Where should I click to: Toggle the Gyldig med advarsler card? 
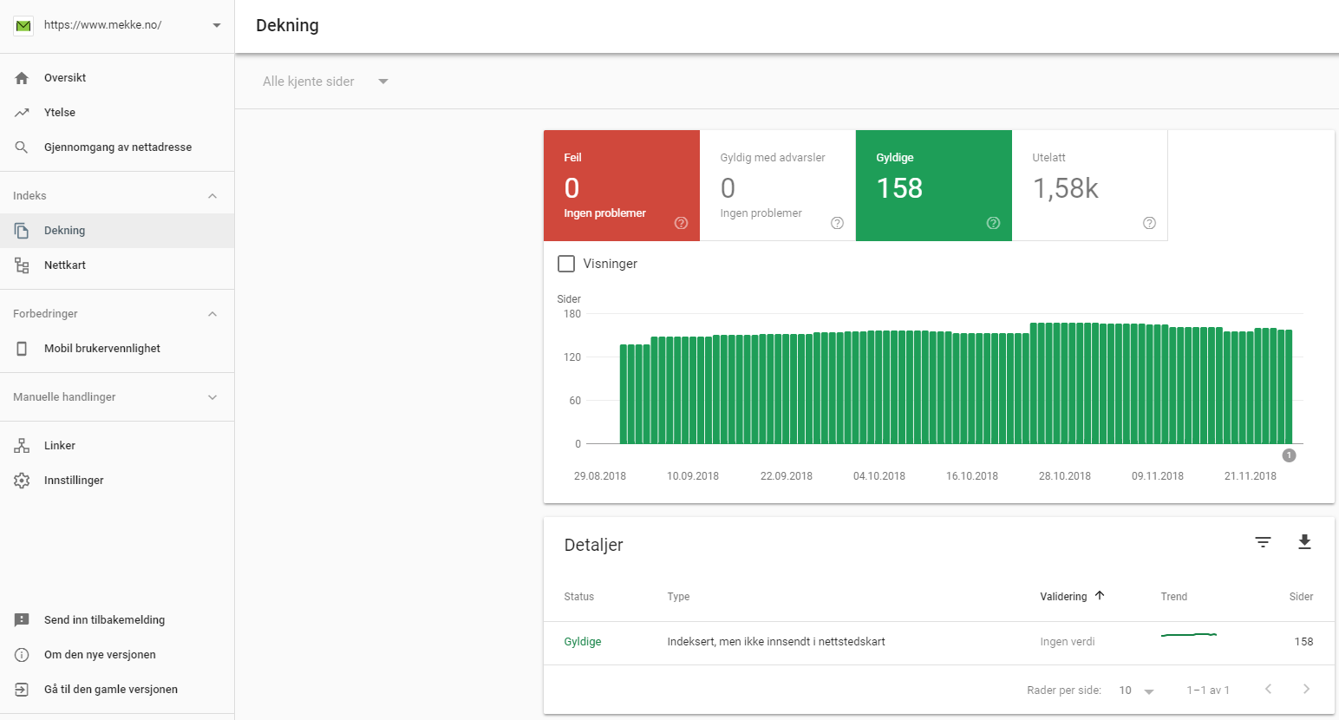tap(777, 186)
